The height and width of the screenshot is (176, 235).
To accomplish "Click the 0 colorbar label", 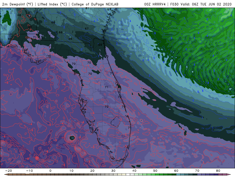I will (50, 171).
